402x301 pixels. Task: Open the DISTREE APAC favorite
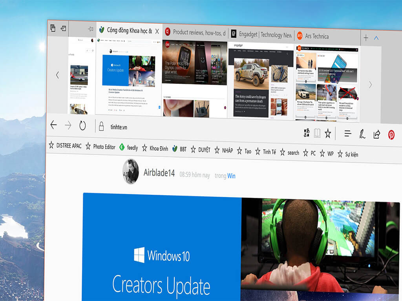click(65, 145)
